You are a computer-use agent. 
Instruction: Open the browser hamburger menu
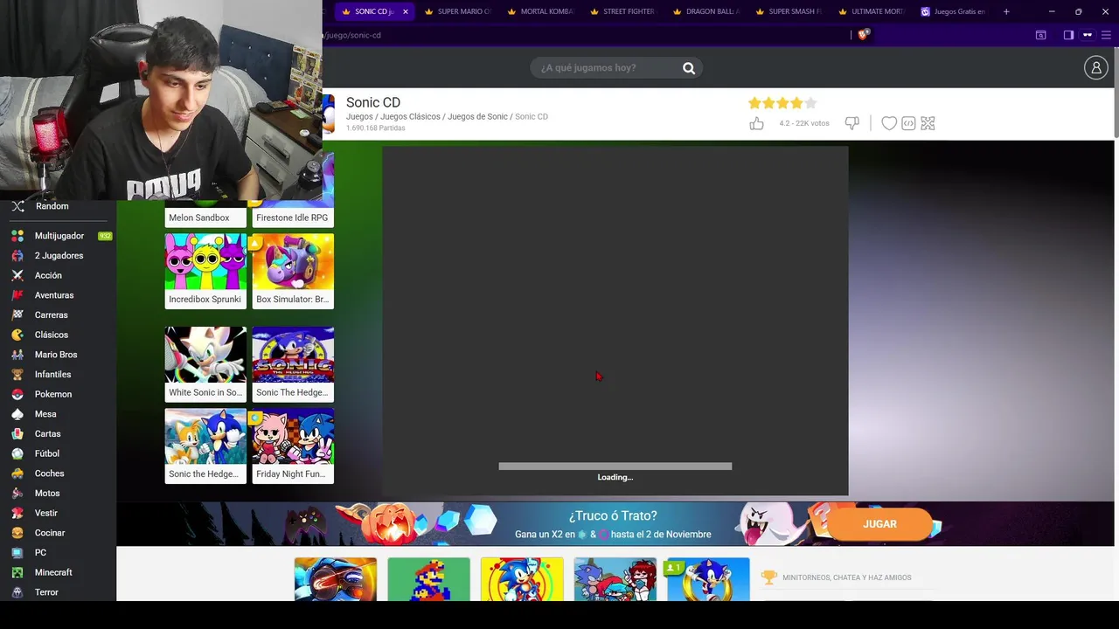click(x=1106, y=35)
